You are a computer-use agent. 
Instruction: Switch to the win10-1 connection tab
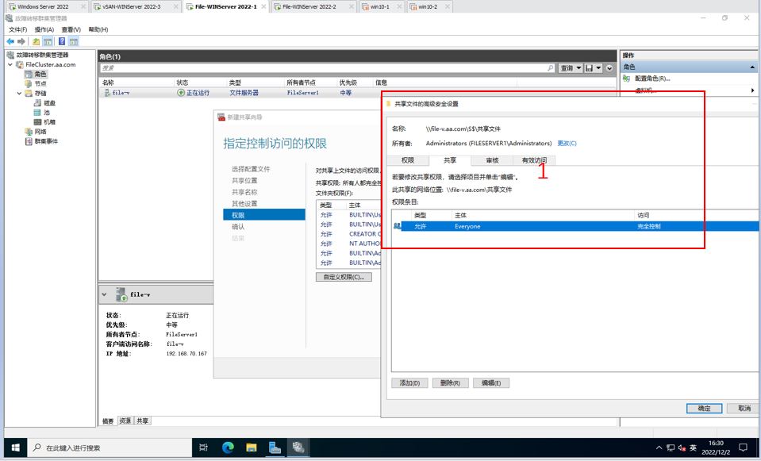click(378, 6)
